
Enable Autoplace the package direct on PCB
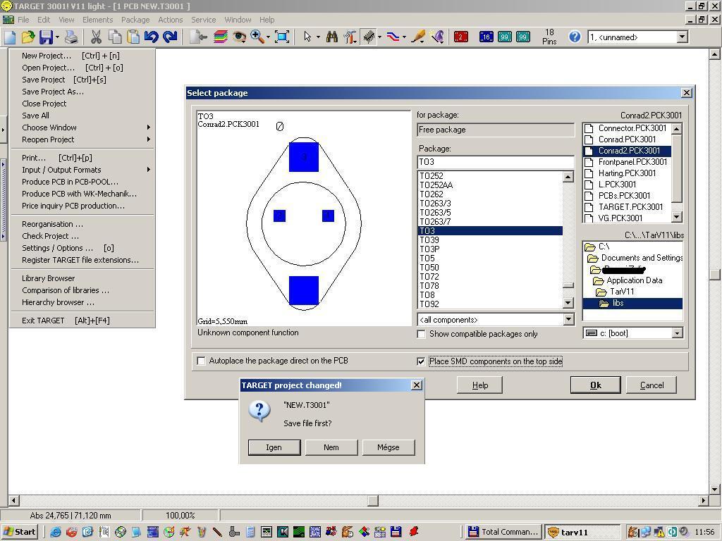tap(201, 361)
